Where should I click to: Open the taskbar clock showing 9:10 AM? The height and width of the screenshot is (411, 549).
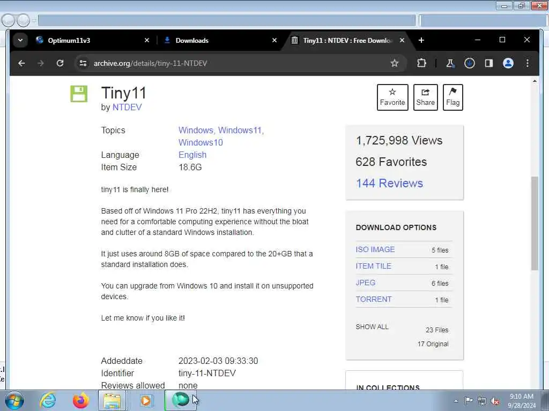coord(522,401)
